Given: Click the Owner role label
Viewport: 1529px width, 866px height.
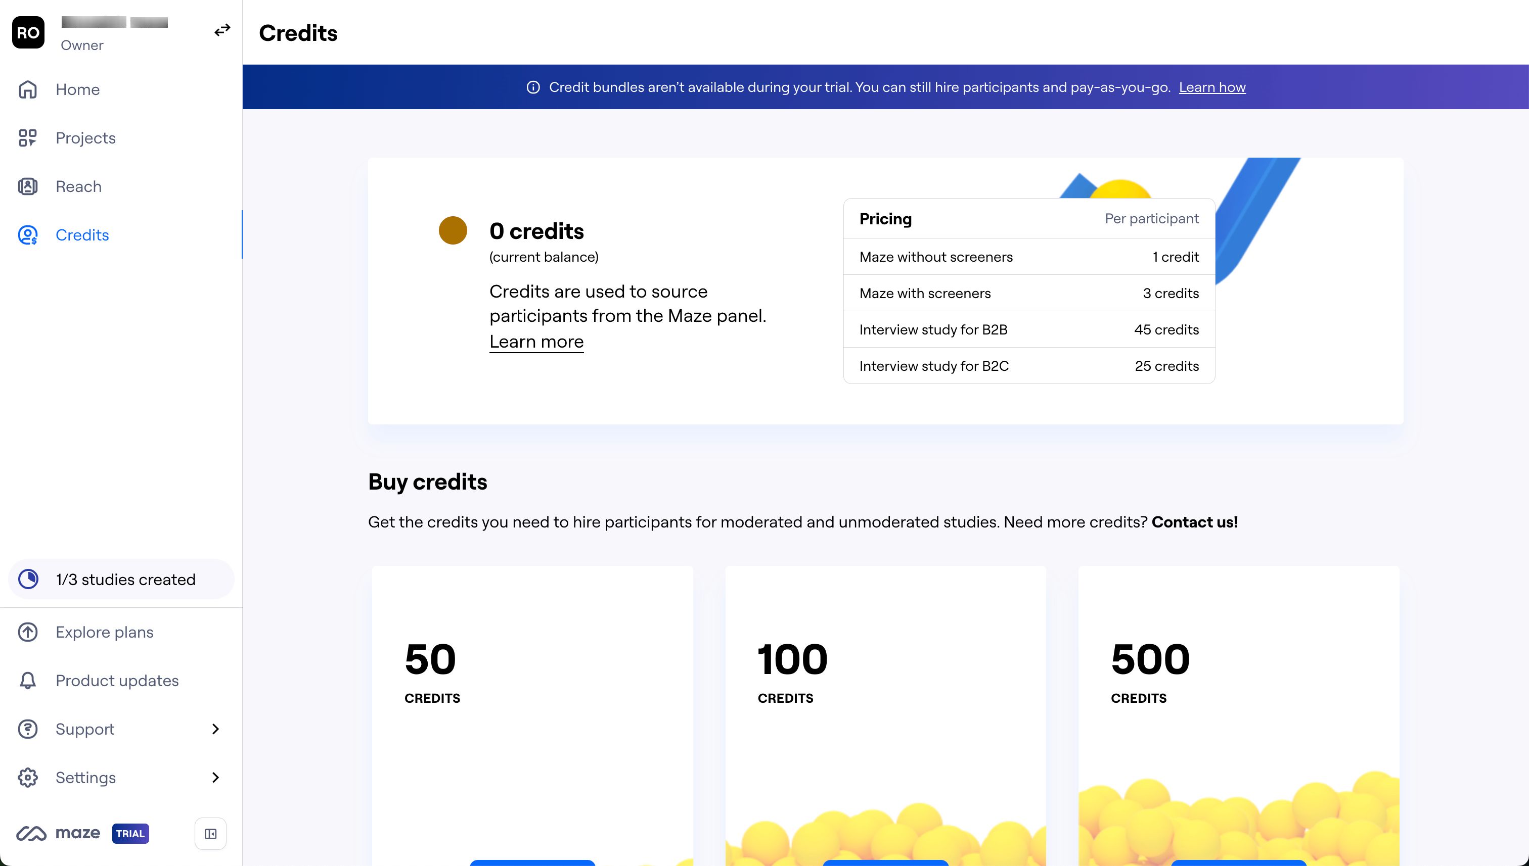Looking at the screenshot, I should (82, 45).
